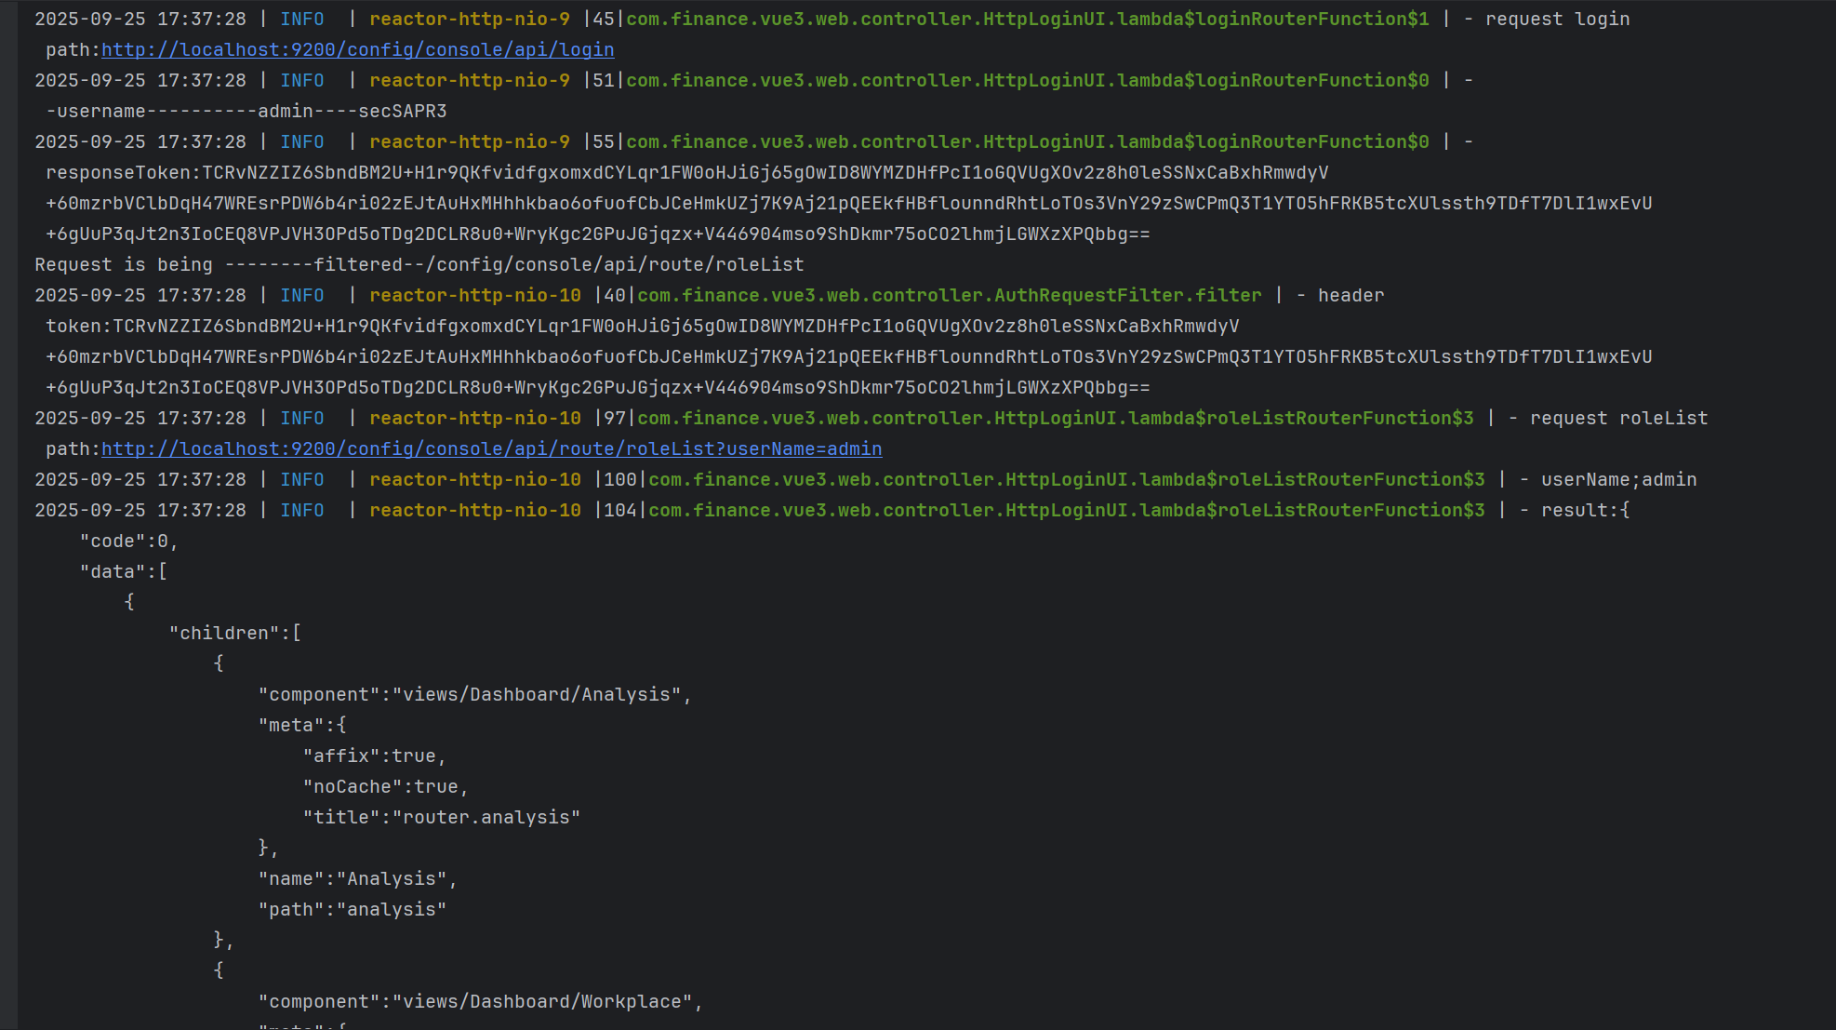
Task: Click the "code":0 JSON line
Action: point(128,542)
